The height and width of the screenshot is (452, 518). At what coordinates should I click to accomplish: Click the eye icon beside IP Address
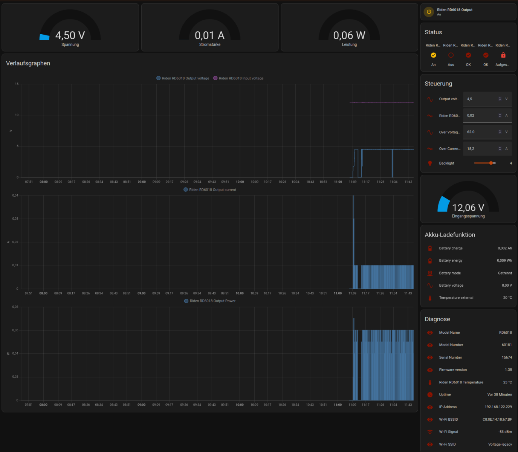pyautogui.click(x=430, y=407)
